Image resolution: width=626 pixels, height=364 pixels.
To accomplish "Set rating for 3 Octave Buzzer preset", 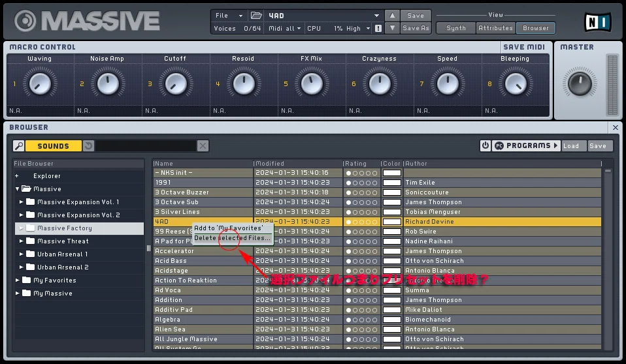I will [361, 192].
